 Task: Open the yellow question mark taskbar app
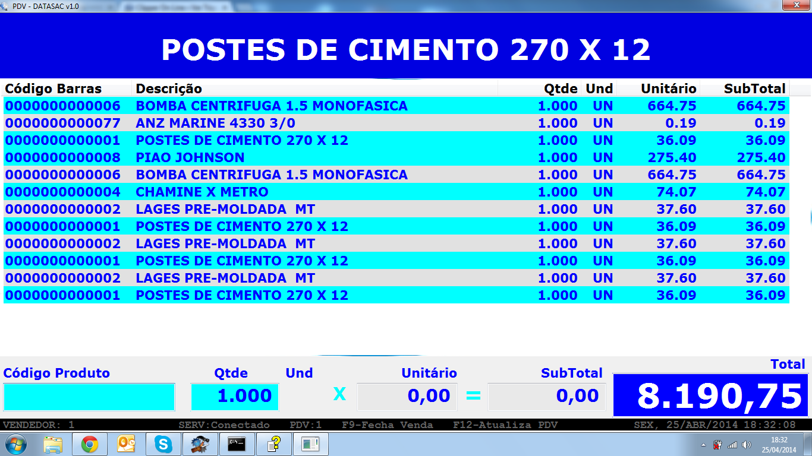pos(274,444)
